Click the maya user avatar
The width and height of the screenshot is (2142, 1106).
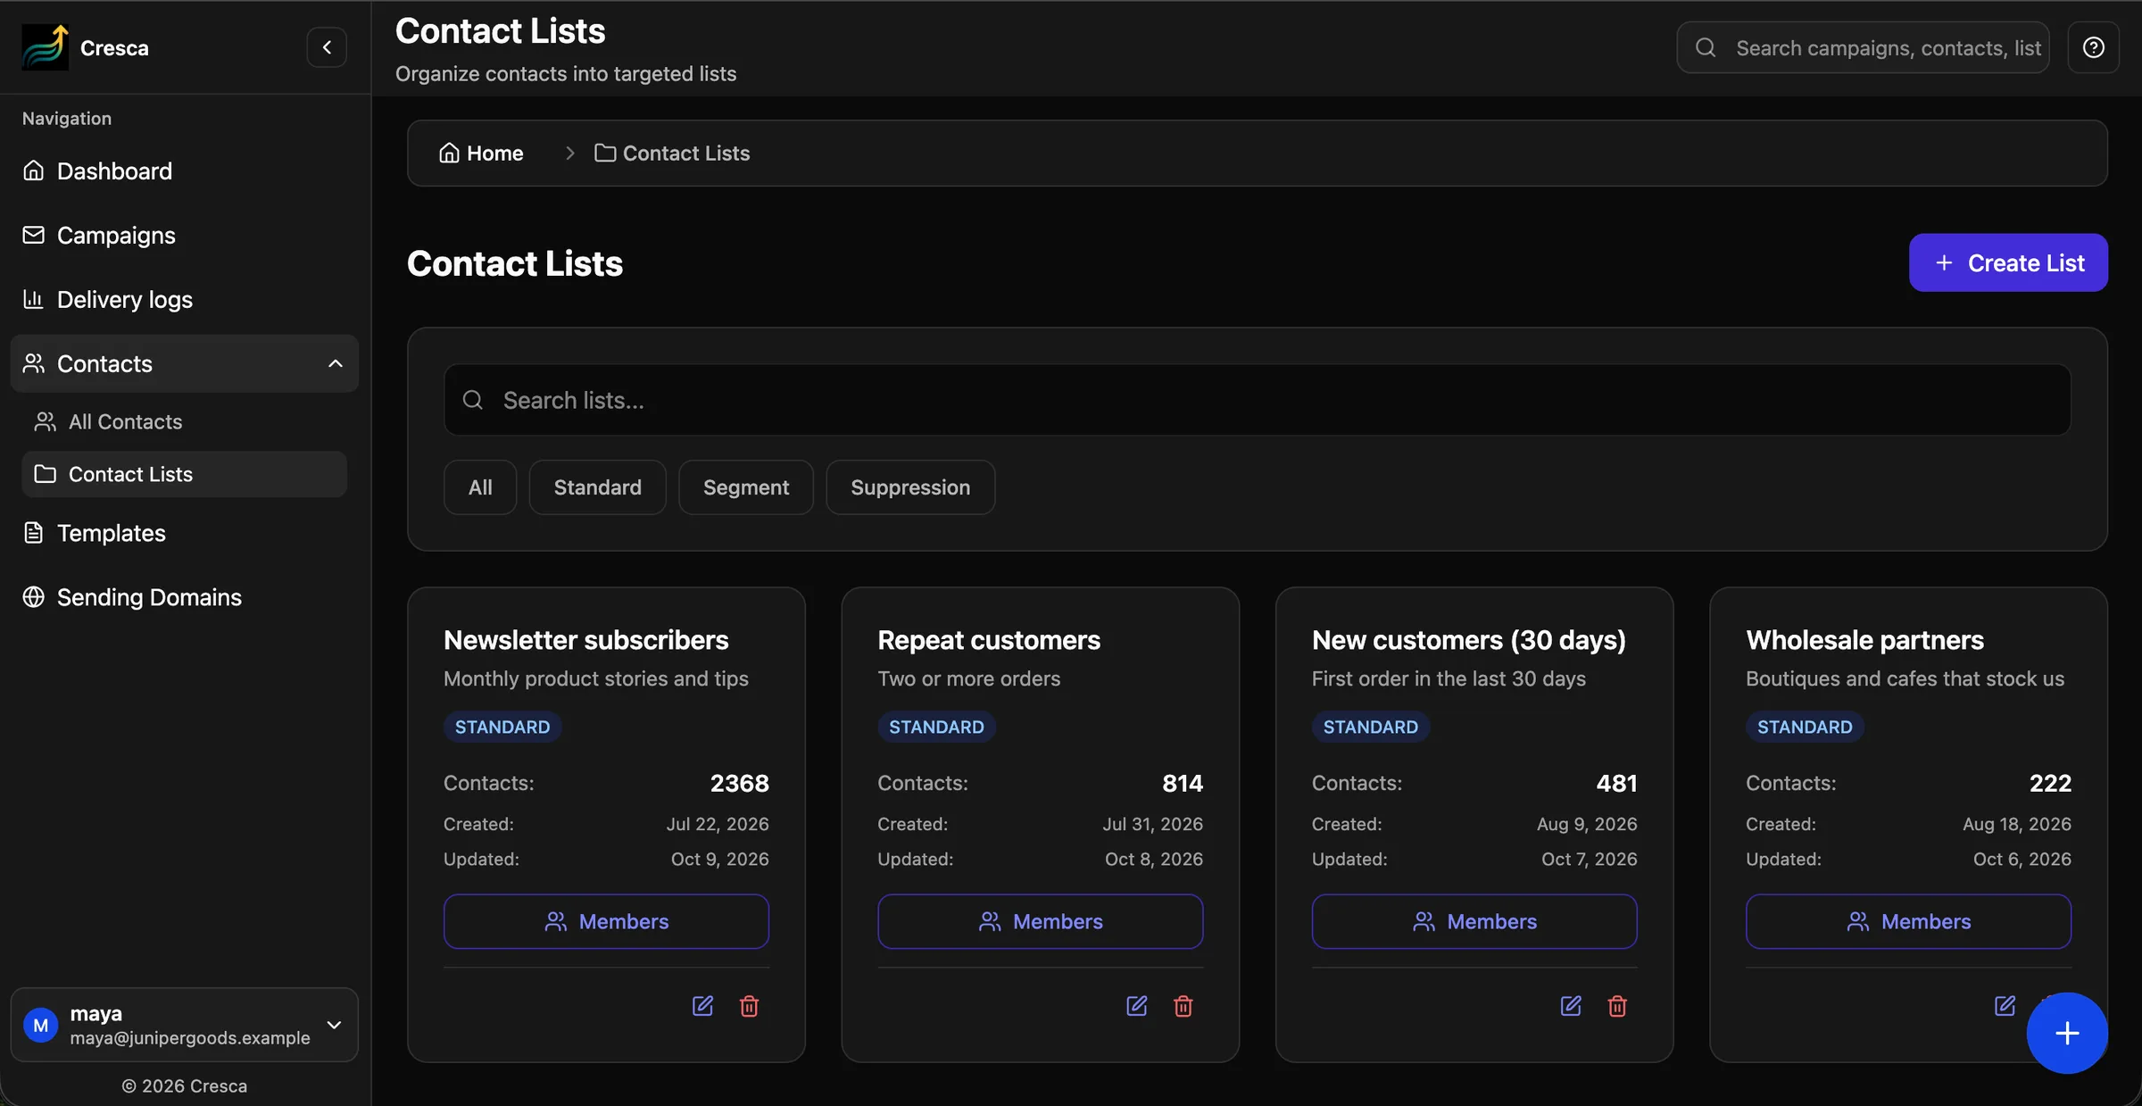[41, 1026]
